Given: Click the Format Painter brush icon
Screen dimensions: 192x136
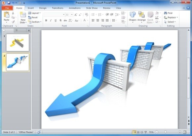Looking at the screenshot, I should (13, 22).
